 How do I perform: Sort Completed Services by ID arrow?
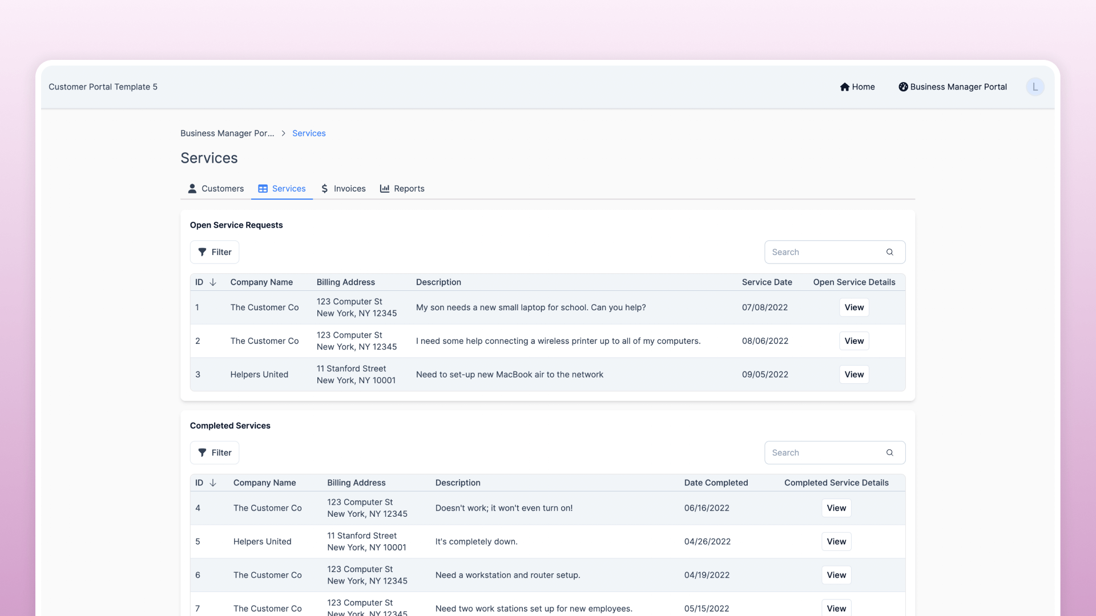point(213,483)
